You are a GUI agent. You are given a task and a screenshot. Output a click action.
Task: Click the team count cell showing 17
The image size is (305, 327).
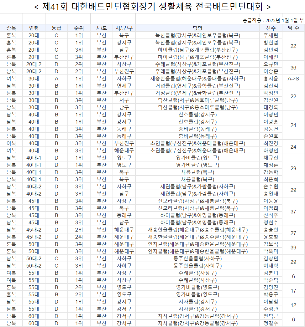293,291
